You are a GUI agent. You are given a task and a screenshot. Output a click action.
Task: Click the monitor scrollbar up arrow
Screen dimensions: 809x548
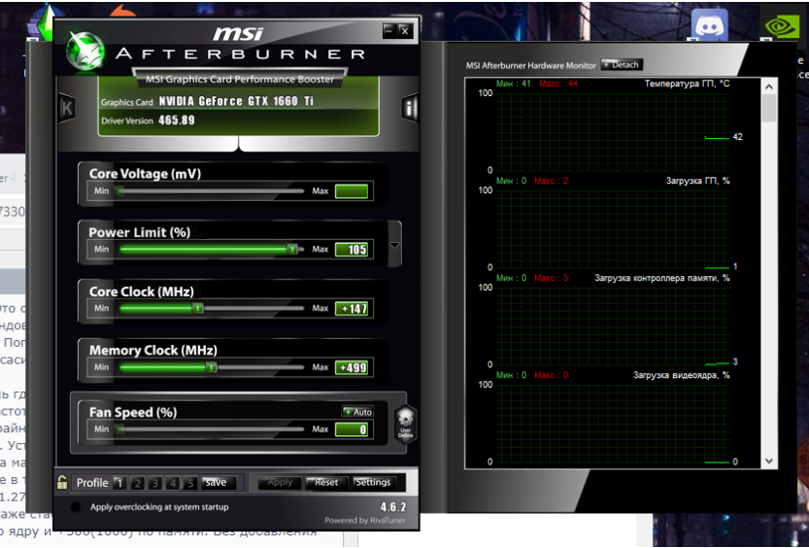click(769, 86)
